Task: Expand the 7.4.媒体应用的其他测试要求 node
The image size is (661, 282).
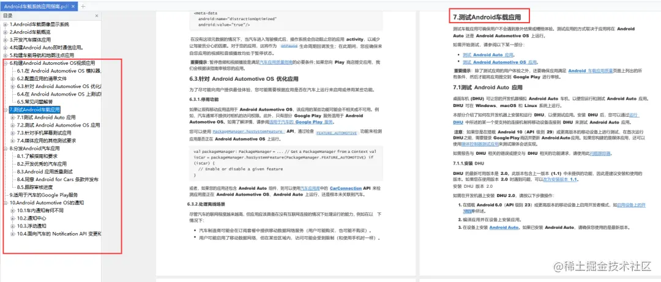Action: pyautogui.click(x=13, y=141)
